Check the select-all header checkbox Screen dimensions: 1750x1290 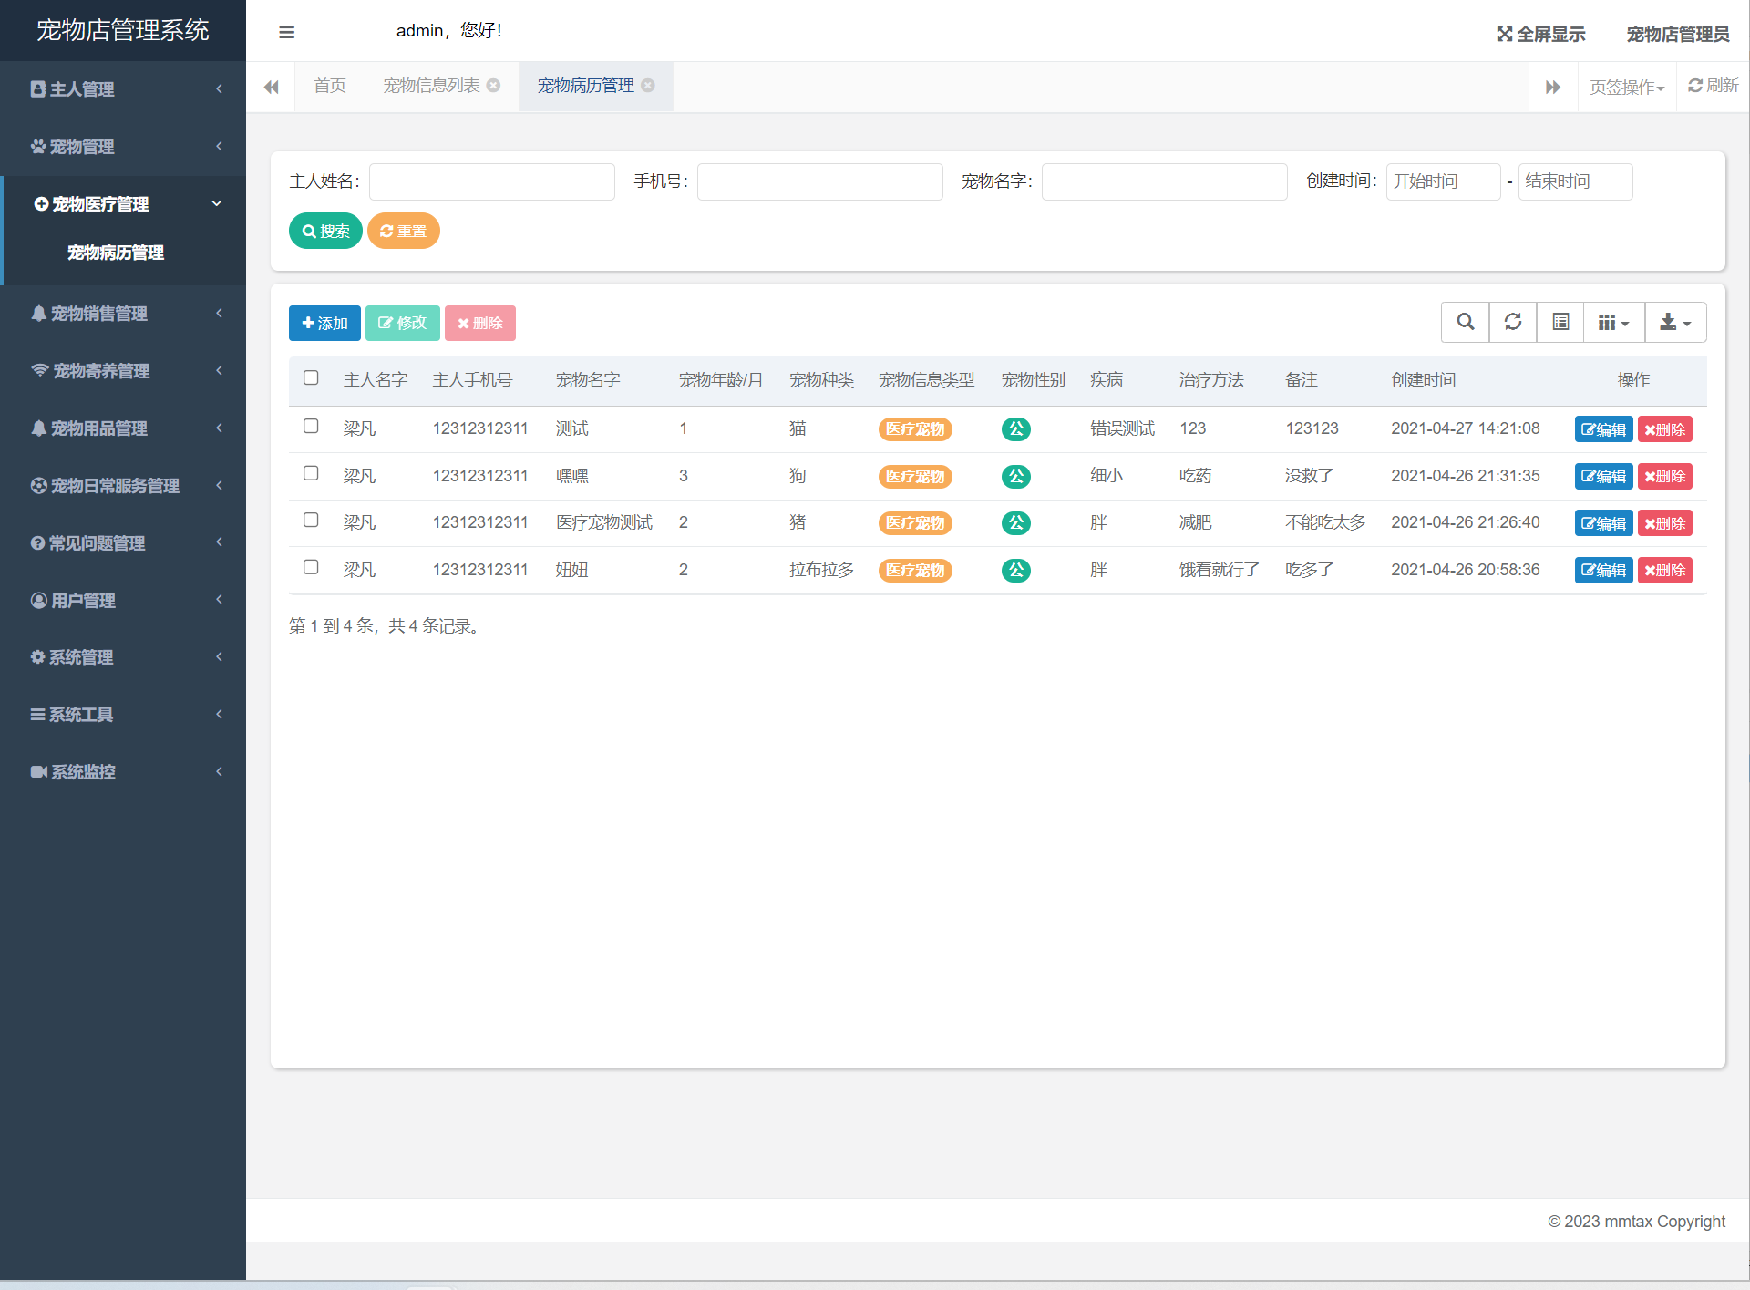311,378
